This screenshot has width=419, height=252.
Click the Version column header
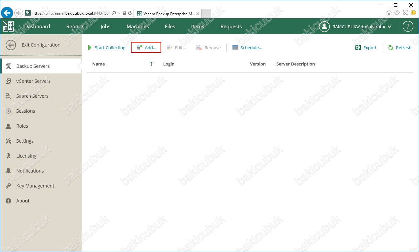(x=258, y=64)
